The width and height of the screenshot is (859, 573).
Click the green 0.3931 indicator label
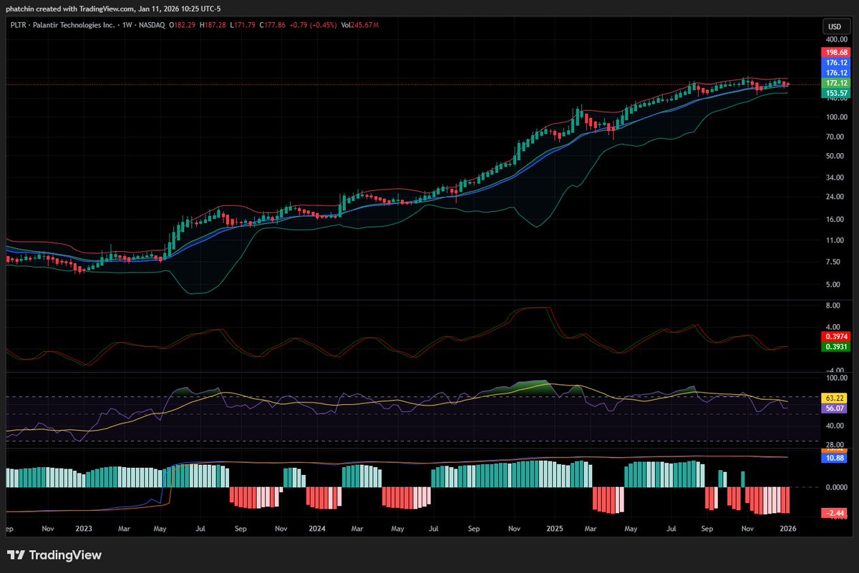(x=836, y=347)
